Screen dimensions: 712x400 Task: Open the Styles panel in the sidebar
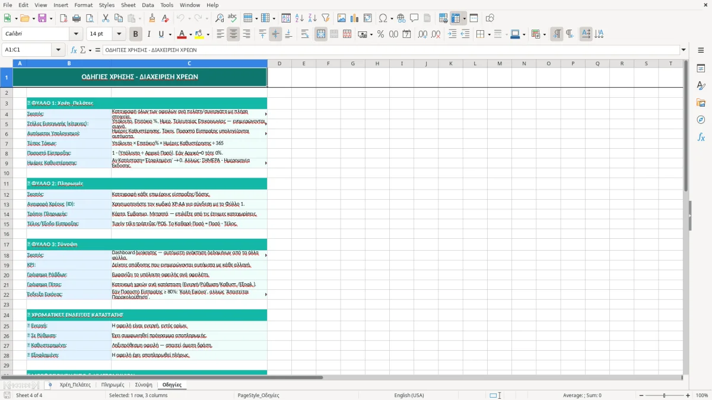tap(701, 85)
